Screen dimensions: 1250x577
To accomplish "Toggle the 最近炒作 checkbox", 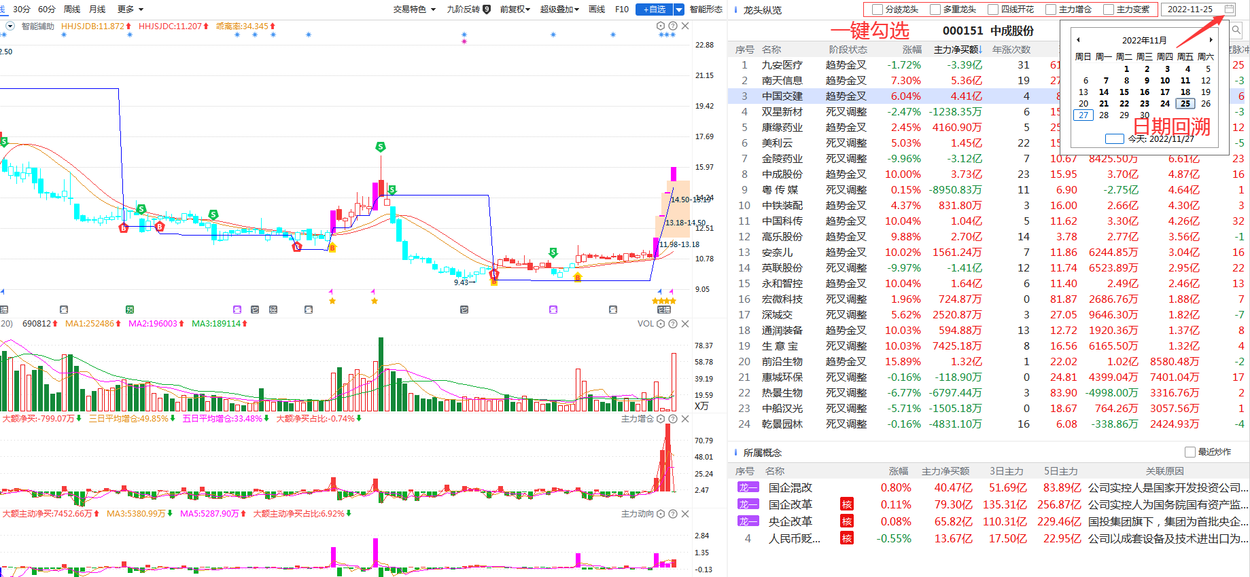I will 1190,452.
